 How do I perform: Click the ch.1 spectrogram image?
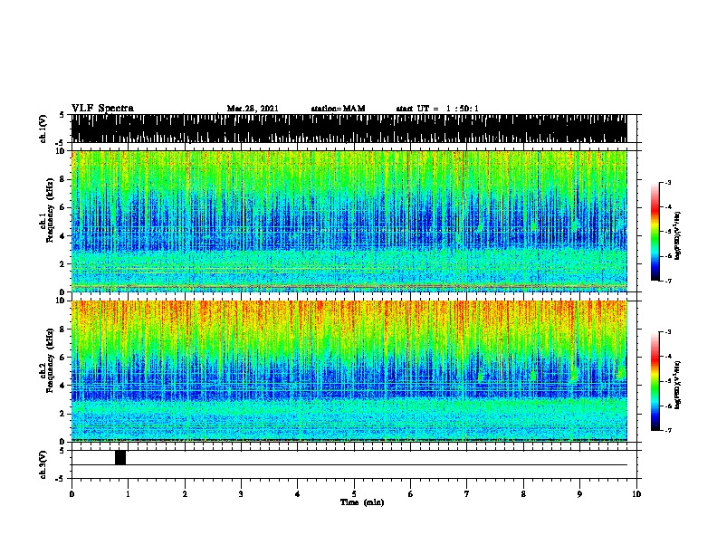[x=349, y=221]
